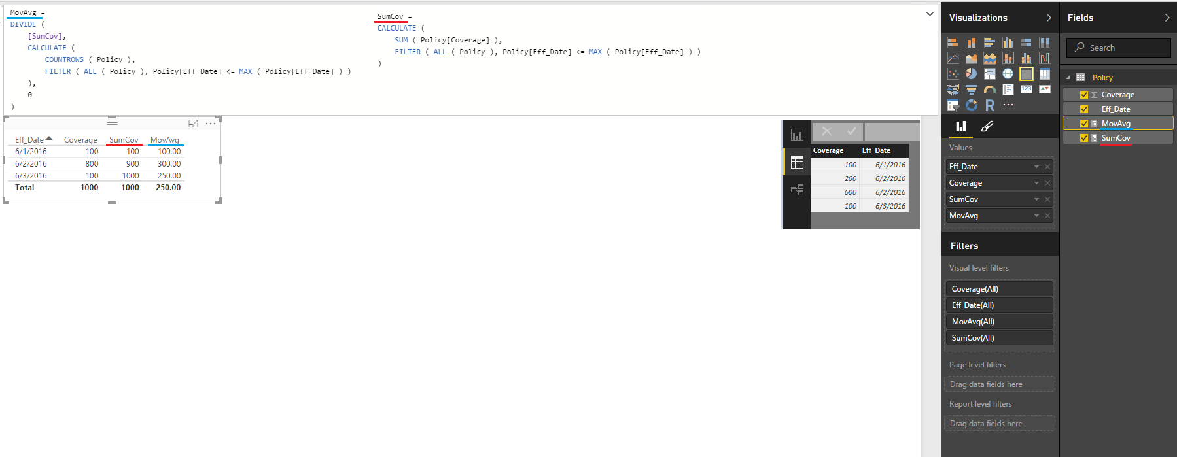Select the card (123) visualization
This screenshot has height=457, width=1177.
point(1026,90)
